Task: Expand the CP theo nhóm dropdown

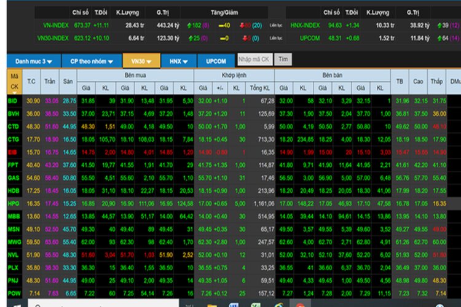Action: (x=92, y=61)
